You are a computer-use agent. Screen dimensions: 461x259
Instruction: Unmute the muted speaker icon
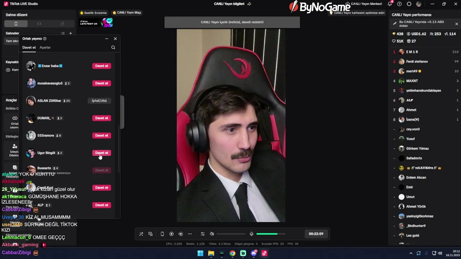click(212, 234)
